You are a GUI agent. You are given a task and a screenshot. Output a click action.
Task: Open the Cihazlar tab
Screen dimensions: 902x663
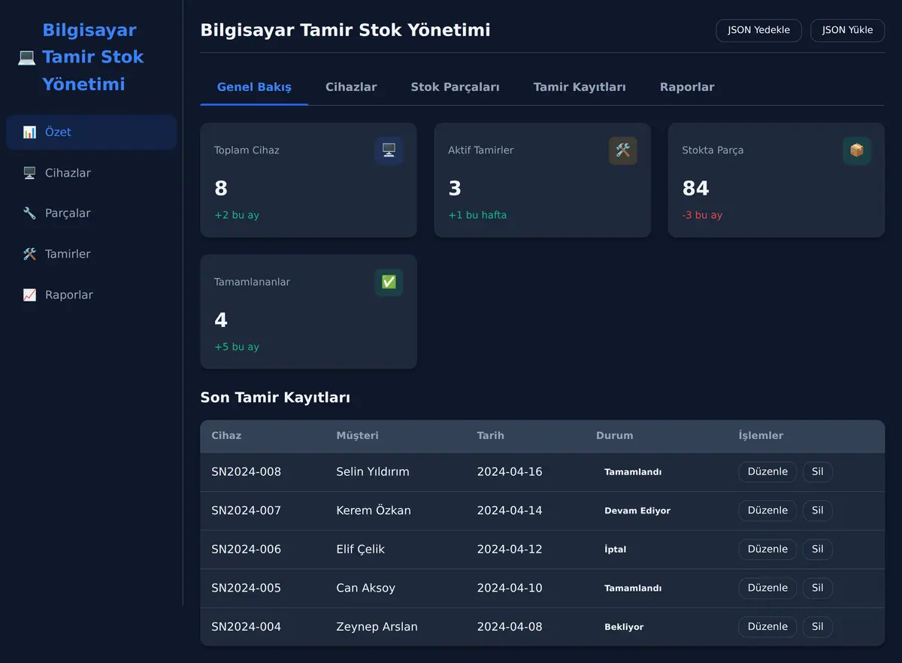click(x=351, y=87)
